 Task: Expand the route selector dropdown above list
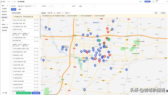click(26, 13)
